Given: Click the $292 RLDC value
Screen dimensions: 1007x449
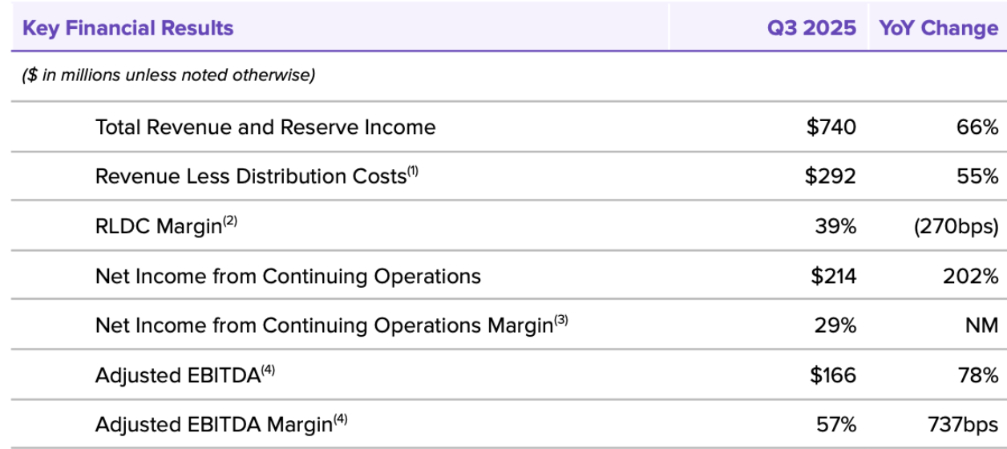Looking at the screenshot, I should coord(831,176).
